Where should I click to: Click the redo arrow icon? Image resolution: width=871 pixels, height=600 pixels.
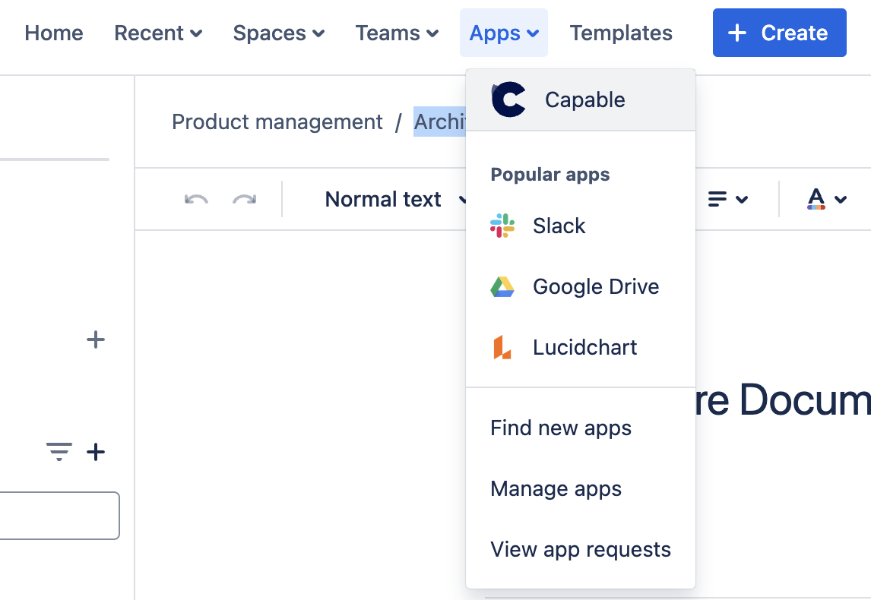tap(244, 199)
